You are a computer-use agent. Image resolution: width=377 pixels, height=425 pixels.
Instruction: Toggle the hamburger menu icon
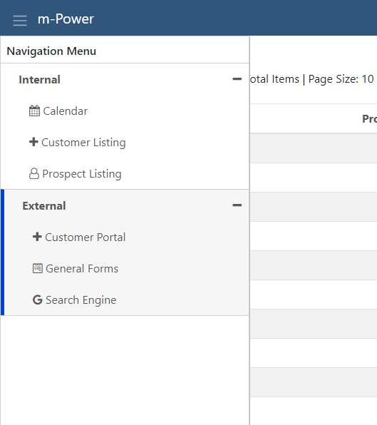click(20, 21)
